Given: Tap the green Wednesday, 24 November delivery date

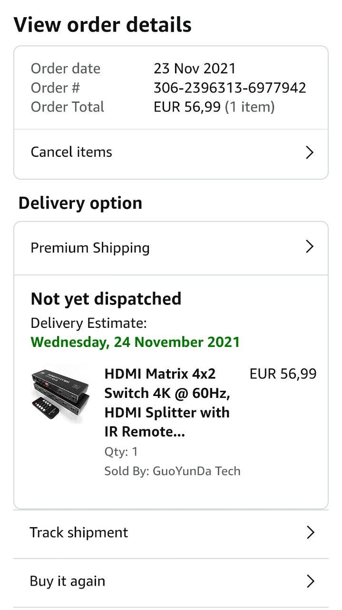Looking at the screenshot, I should point(135,342).
